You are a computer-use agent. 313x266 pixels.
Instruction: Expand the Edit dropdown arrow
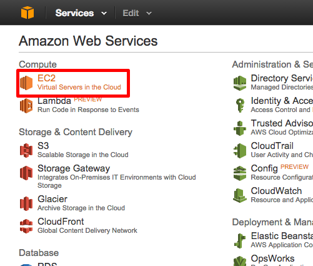tap(149, 14)
